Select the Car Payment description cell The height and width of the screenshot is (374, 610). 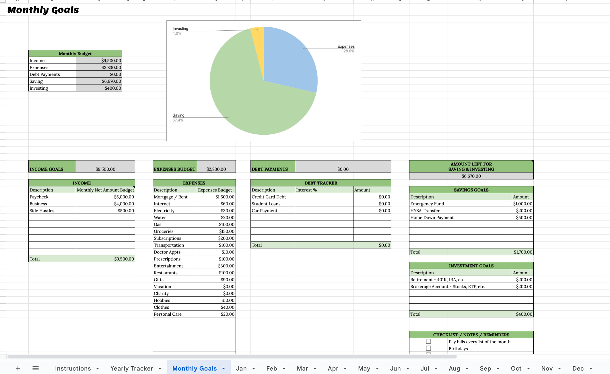click(x=273, y=211)
